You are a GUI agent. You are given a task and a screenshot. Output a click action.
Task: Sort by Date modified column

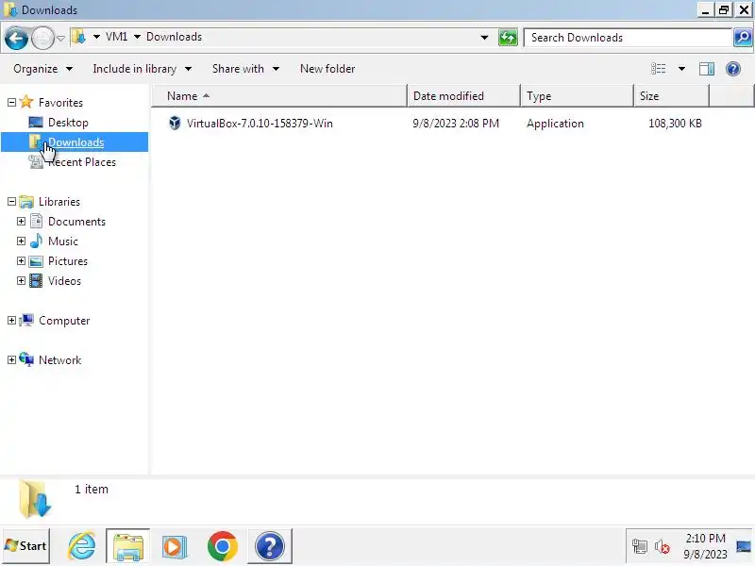[463, 96]
